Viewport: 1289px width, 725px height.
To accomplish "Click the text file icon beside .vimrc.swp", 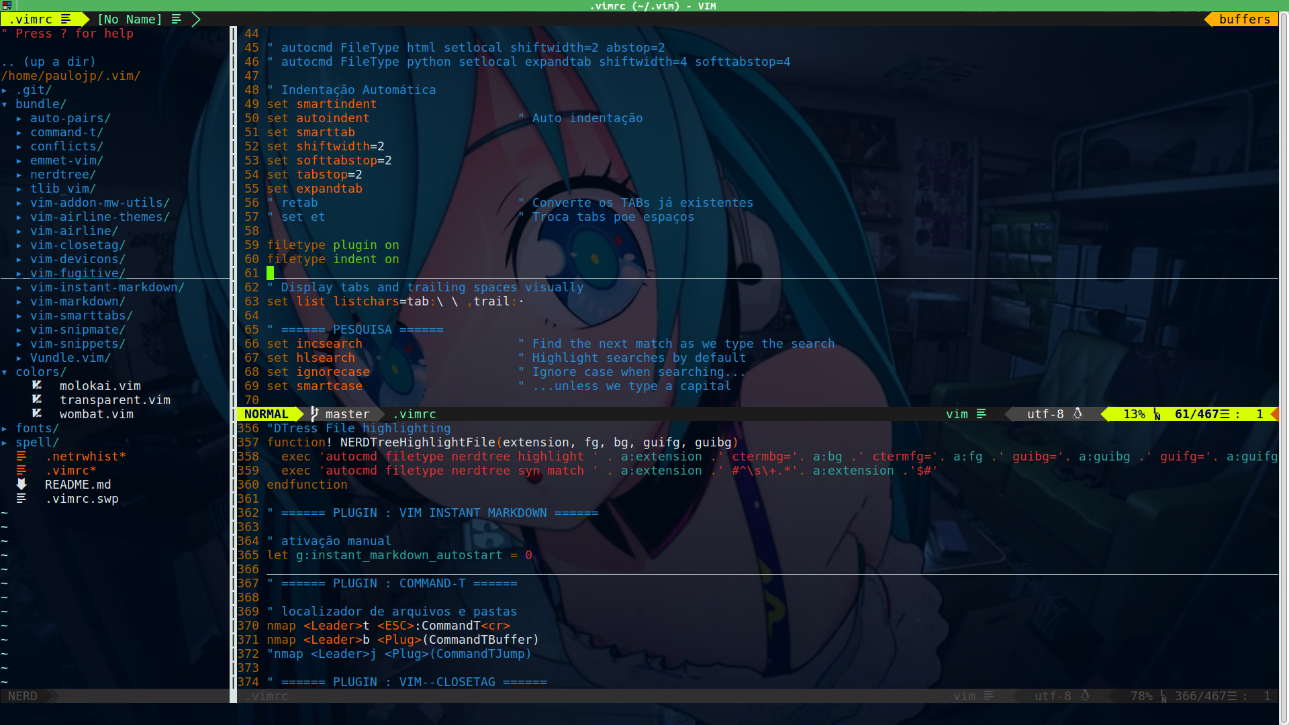I will click(x=21, y=498).
